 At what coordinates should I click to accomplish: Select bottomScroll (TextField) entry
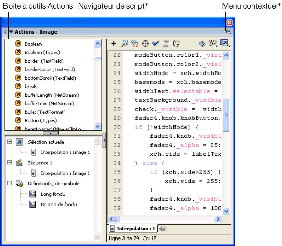(50, 78)
